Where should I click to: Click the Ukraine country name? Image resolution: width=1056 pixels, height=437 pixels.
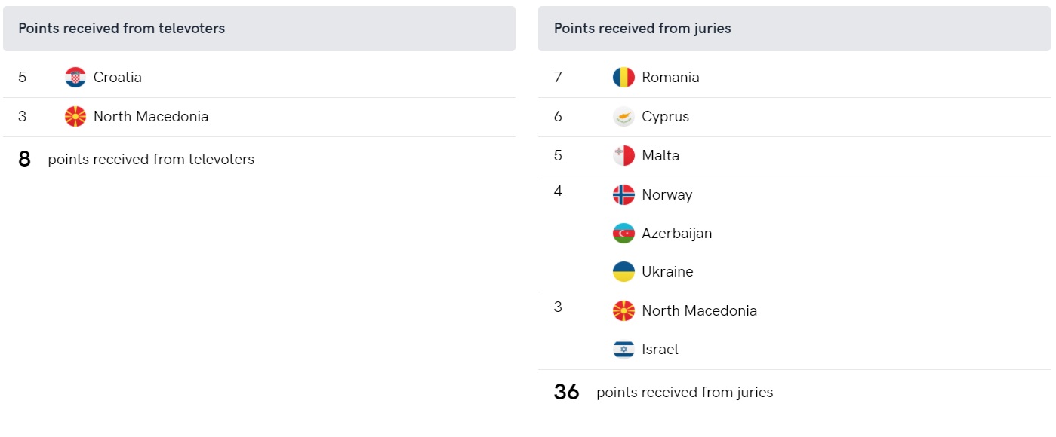click(x=667, y=271)
